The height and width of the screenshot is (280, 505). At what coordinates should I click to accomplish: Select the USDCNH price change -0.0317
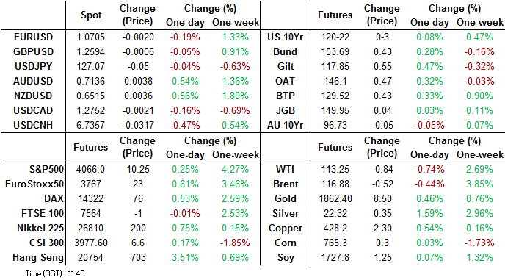click(x=138, y=126)
